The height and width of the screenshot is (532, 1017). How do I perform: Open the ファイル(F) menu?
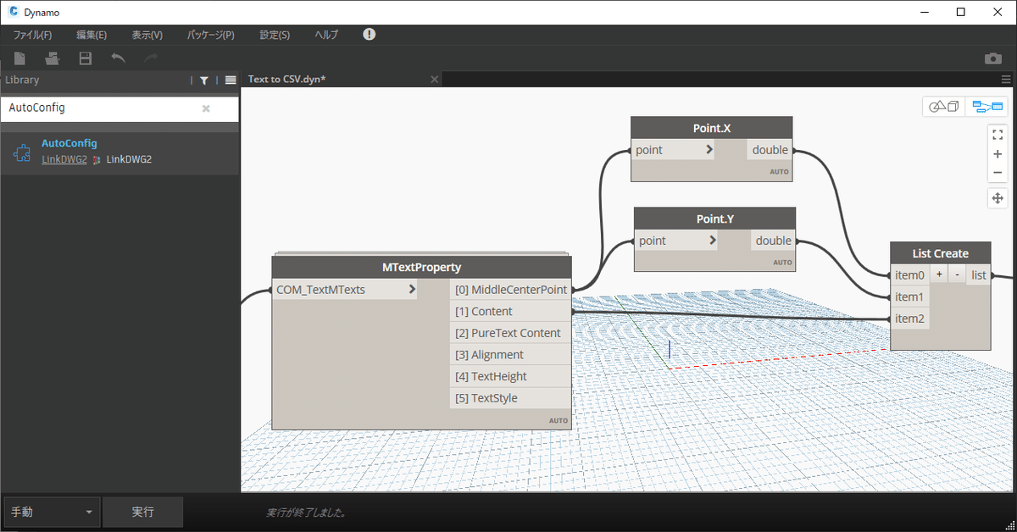click(32, 35)
